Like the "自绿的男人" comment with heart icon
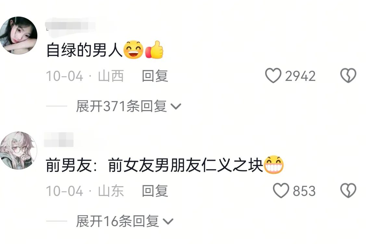This screenshot has height=244, width=366. (273, 76)
